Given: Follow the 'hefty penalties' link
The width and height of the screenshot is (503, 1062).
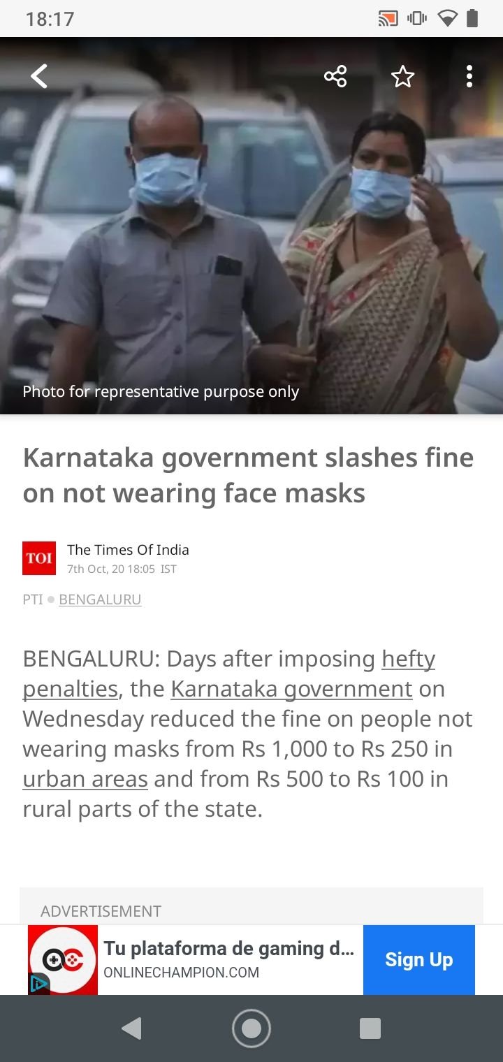Looking at the screenshot, I should (229, 674).
